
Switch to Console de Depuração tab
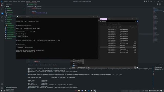point(45,65)
